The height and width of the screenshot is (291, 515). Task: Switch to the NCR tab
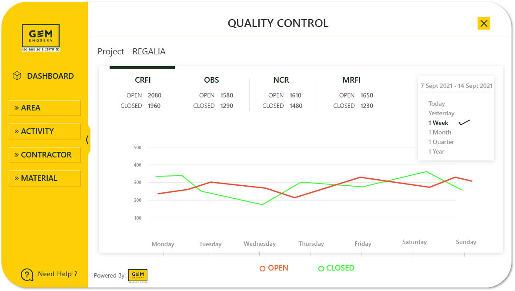[x=281, y=80]
